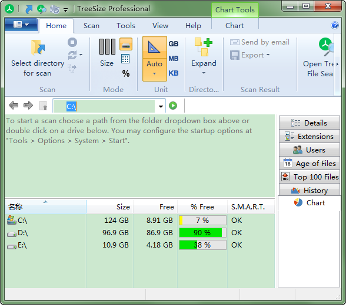Open TreeSize File Search from quick access toolbar
This screenshot has width=346, height=305.
click(x=41, y=9)
